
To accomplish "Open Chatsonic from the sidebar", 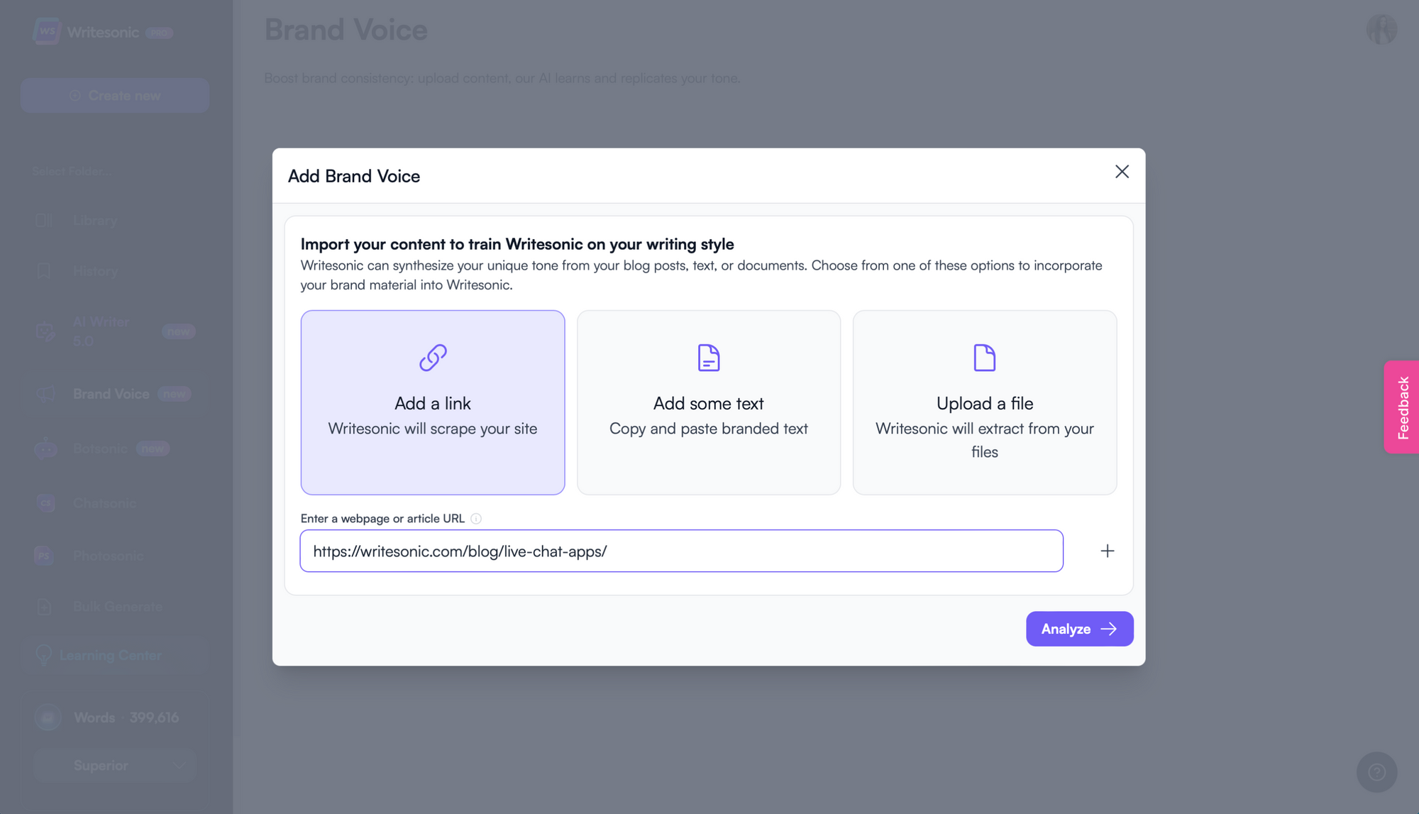I will tap(104, 502).
